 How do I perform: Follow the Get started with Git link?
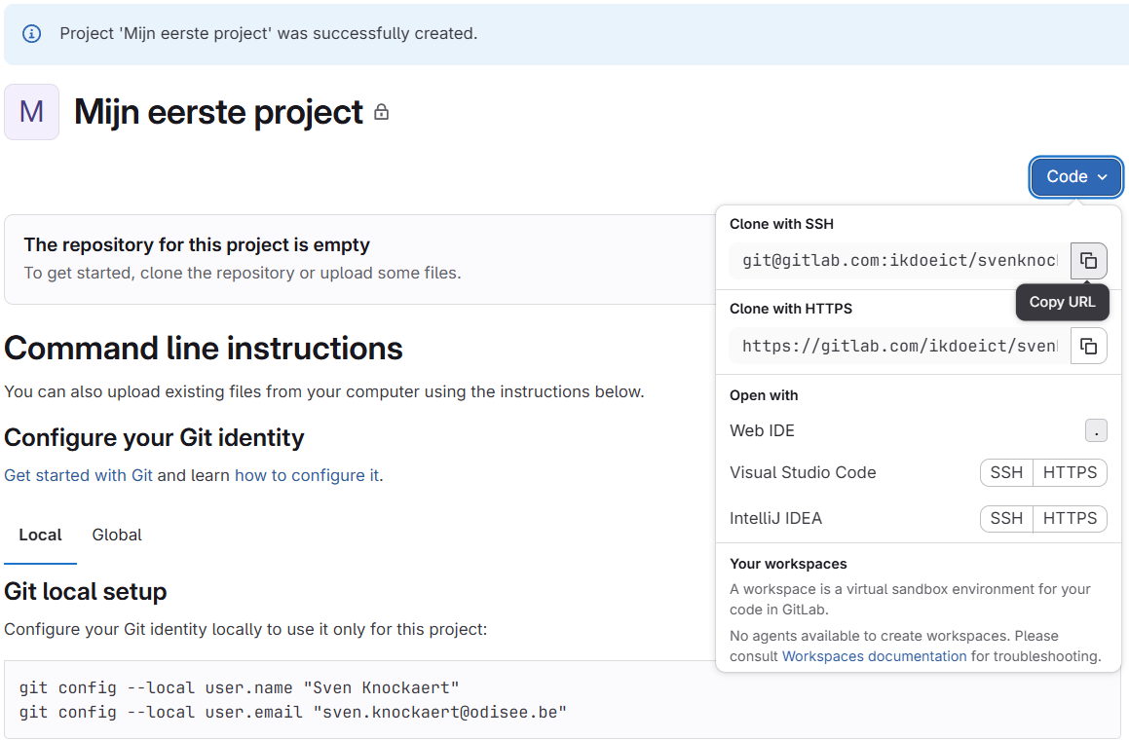pyautogui.click(x=78, y=475)
